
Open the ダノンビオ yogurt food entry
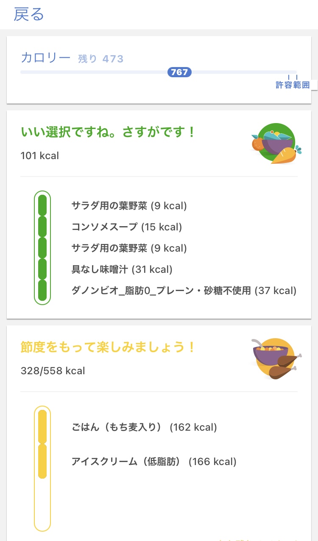pyautogui.click(x=184, y=291)
